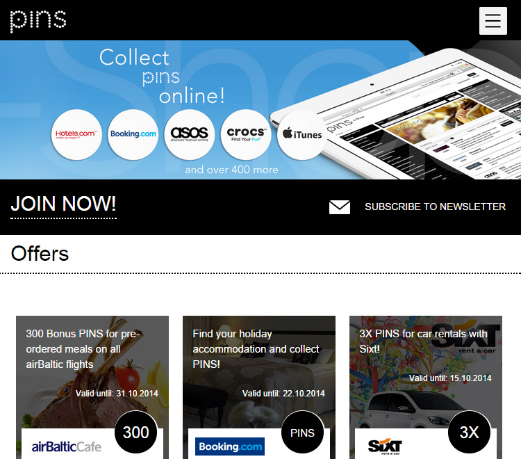Select the Crocs circle logo
The width and height of the screenshot is (521, 459).
click(246, 134)
